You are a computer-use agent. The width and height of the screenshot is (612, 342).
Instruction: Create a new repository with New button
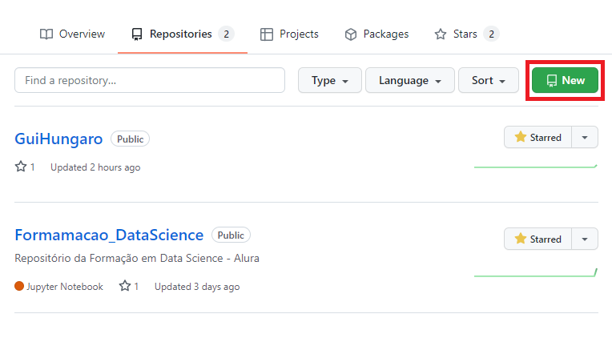(565, 80)
